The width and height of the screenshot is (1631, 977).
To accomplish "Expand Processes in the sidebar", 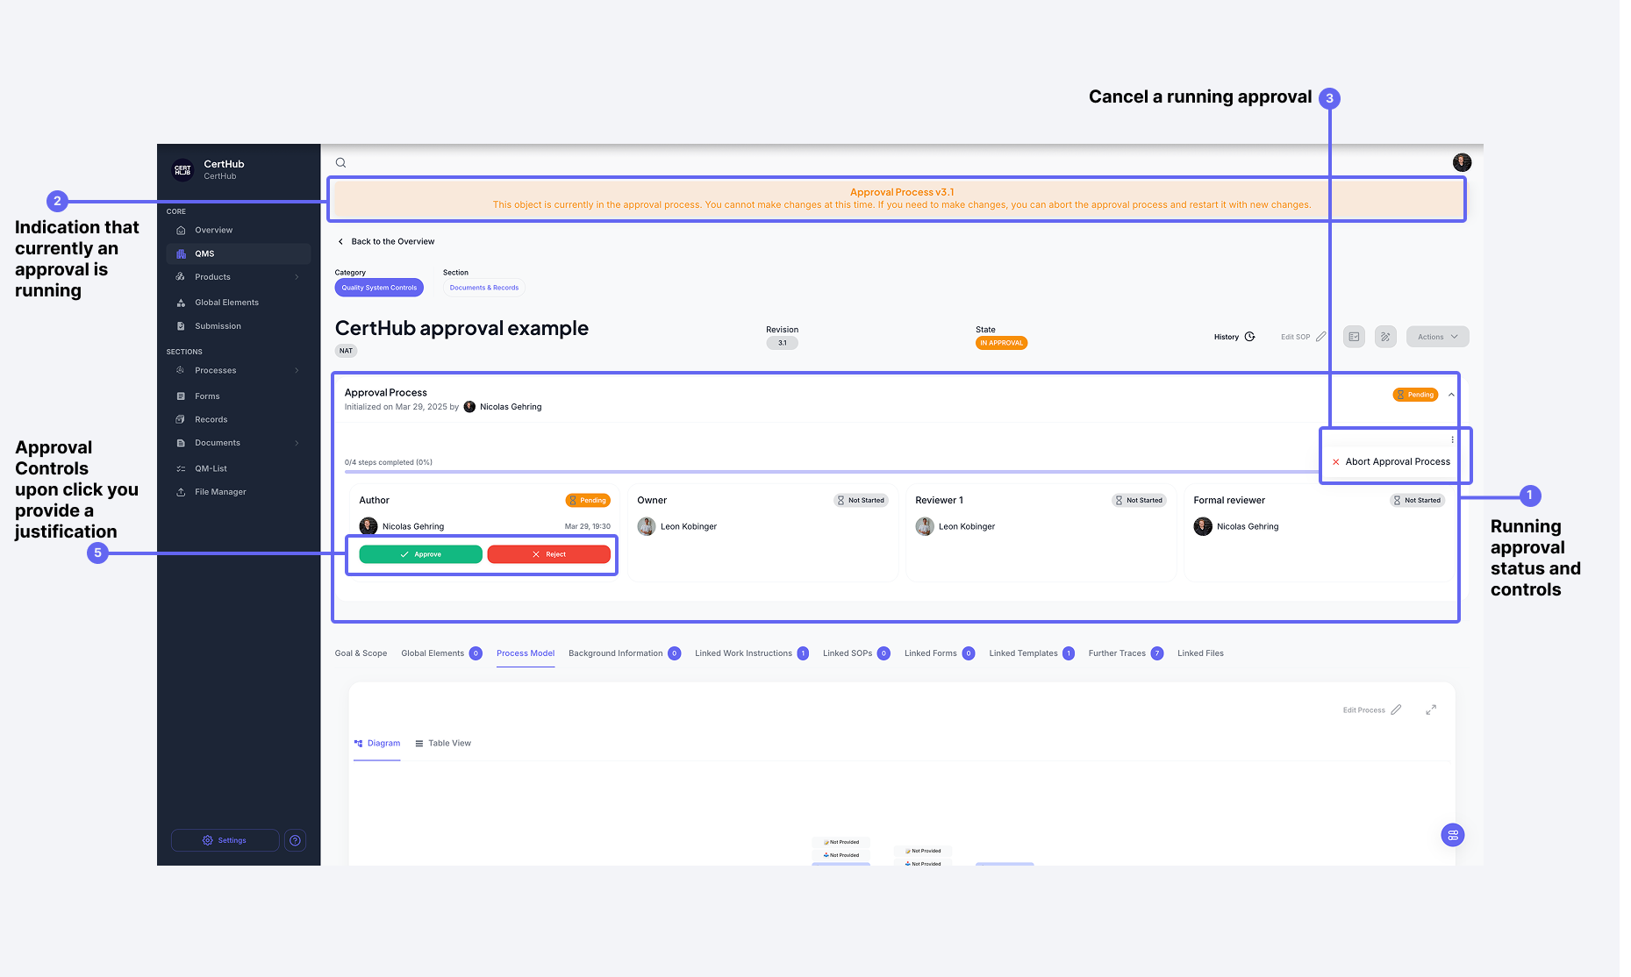I will (x=297, y=370).
